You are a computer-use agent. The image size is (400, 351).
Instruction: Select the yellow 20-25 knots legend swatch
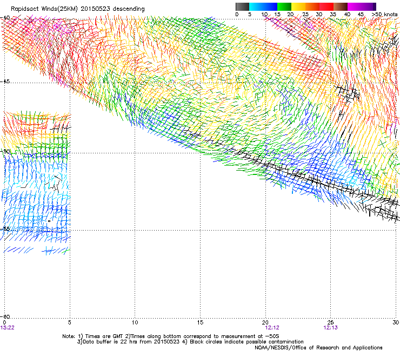pos(298,6)
